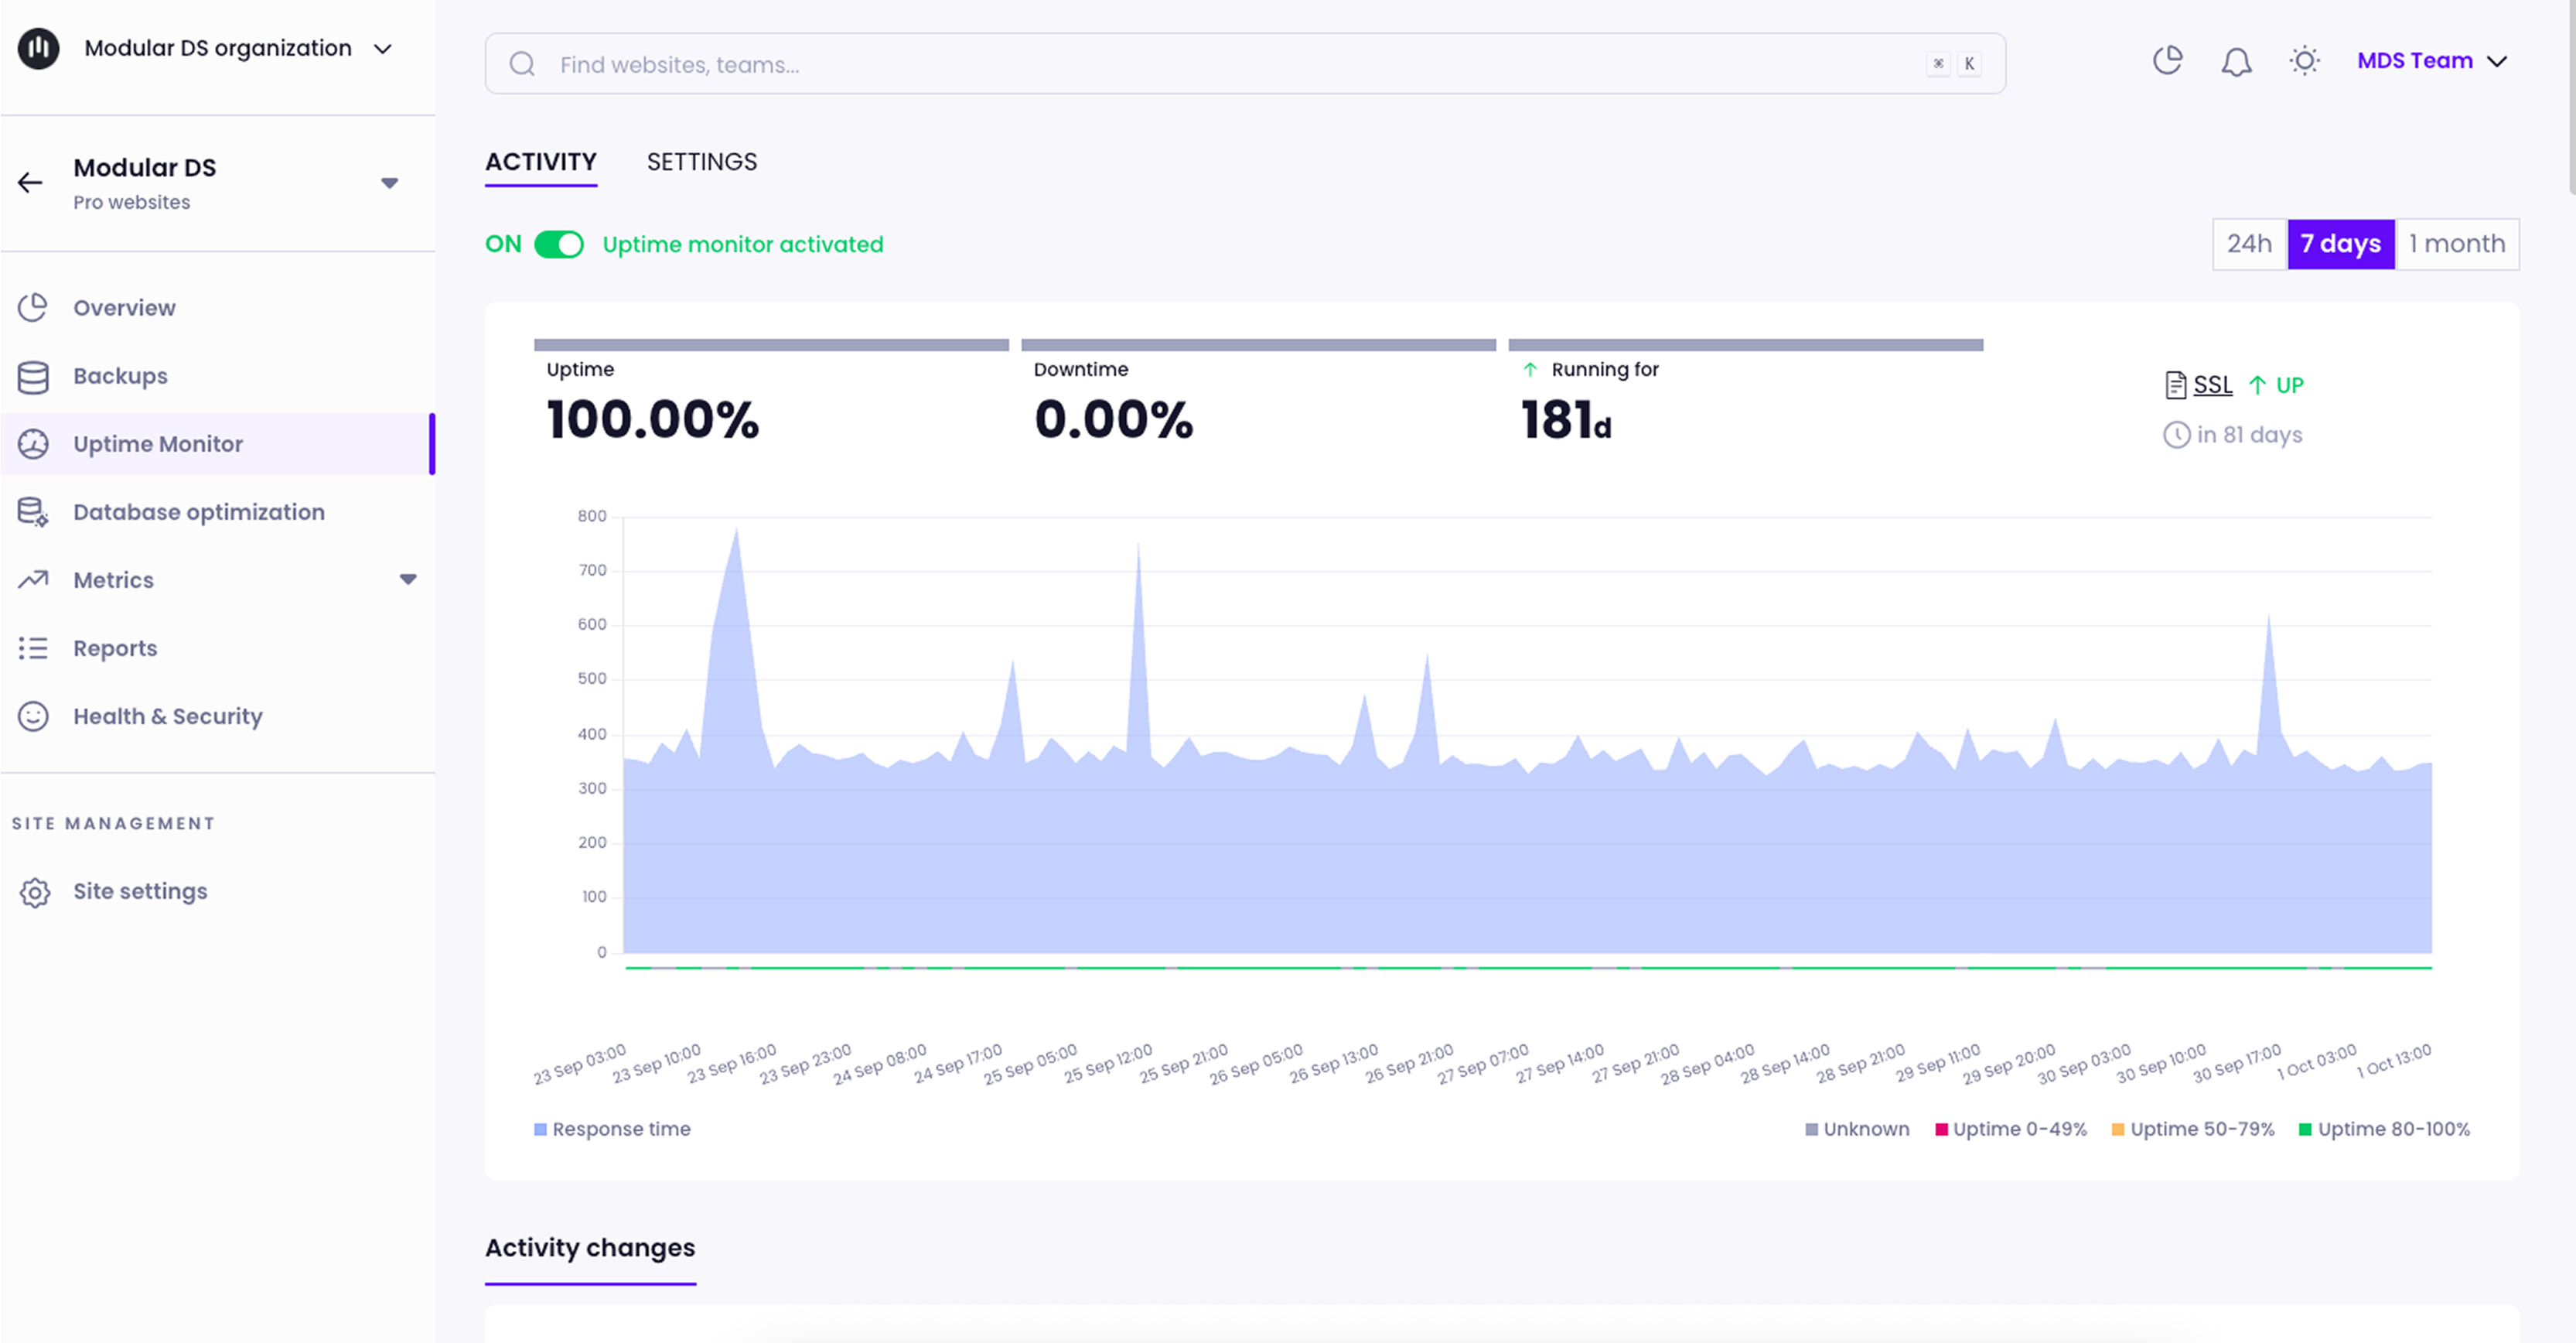Open the MDS Team account menu

(2432, 61)
